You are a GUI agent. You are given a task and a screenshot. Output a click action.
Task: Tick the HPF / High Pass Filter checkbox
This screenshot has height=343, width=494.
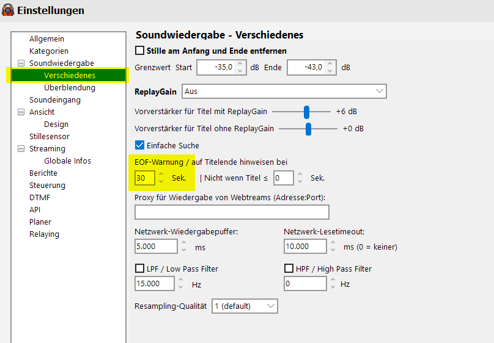coord(289,269)
